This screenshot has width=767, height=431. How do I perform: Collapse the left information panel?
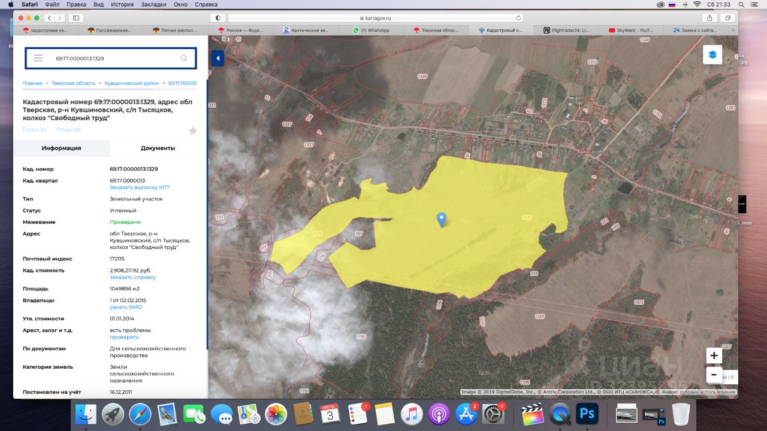coord(218,58)
